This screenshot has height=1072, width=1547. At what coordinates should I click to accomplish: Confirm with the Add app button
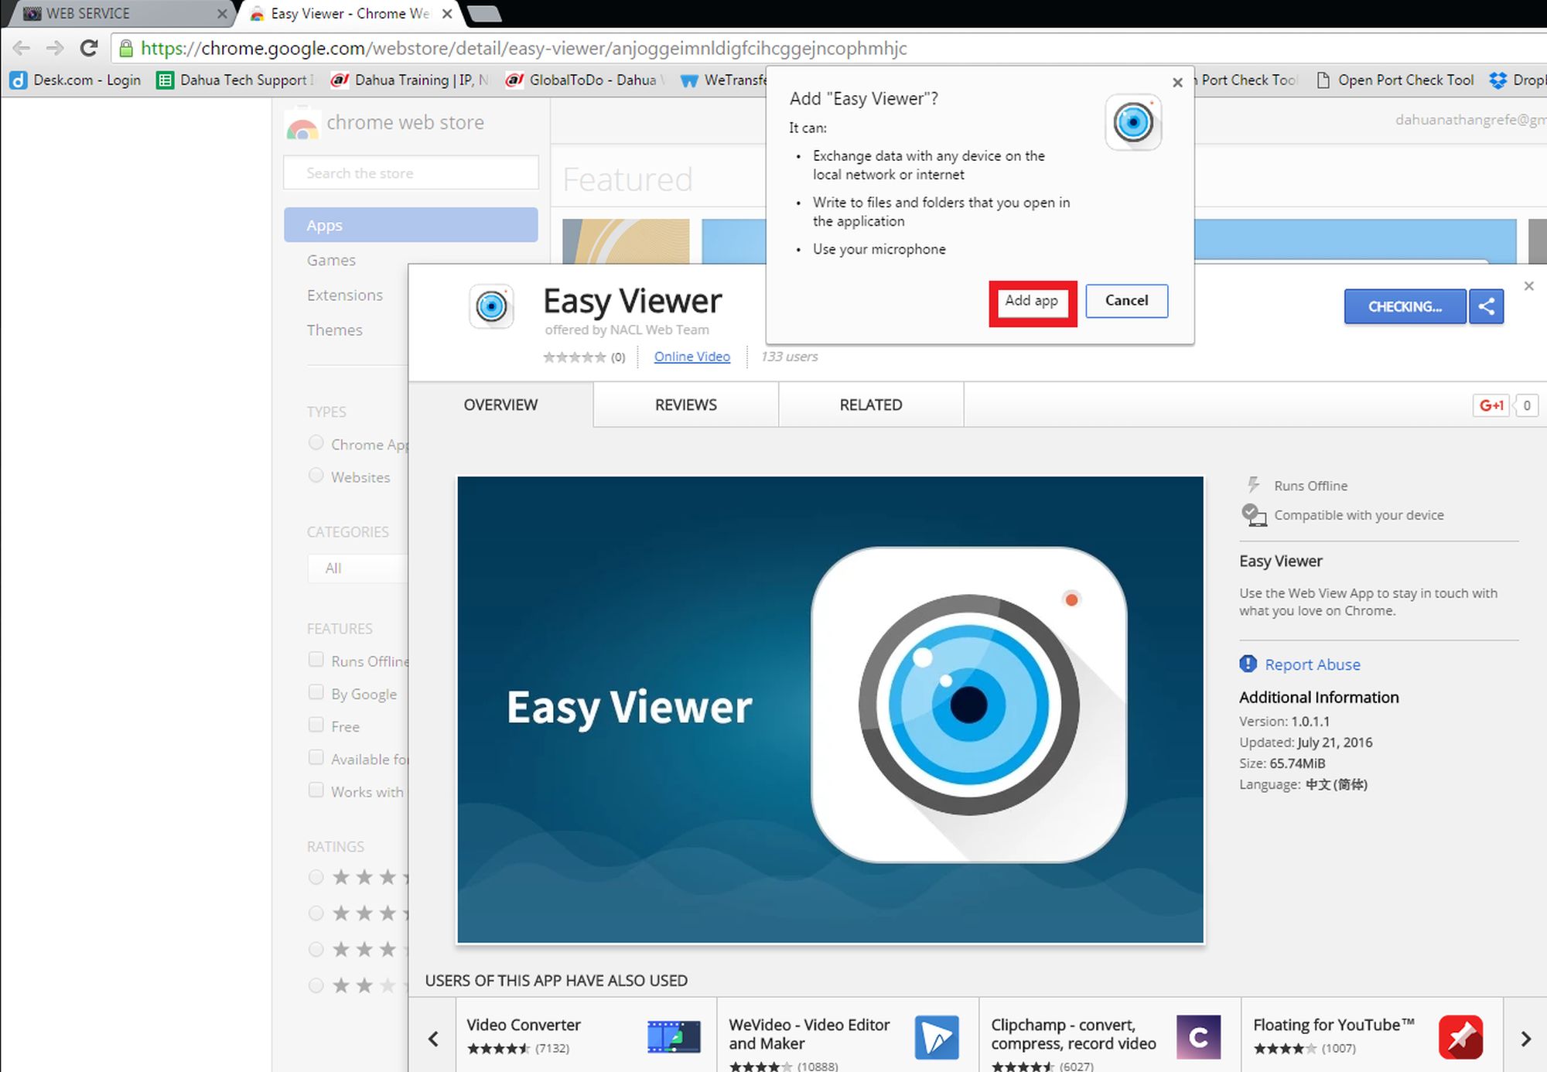coord(1032,302)
